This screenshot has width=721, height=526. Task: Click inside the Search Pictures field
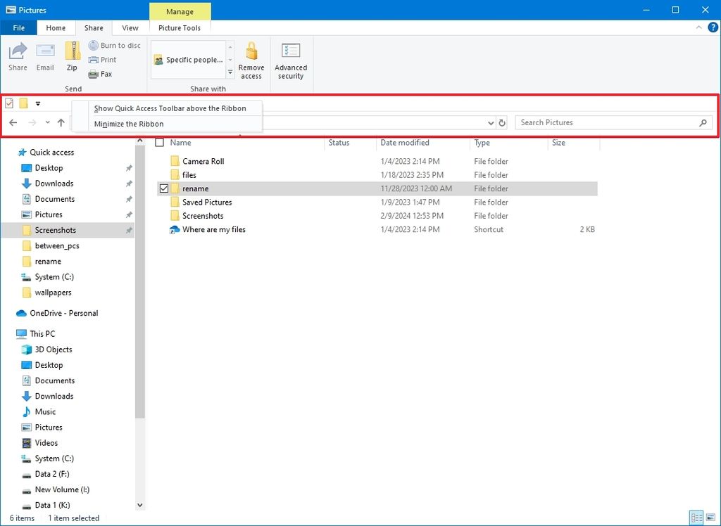[606, 122]
